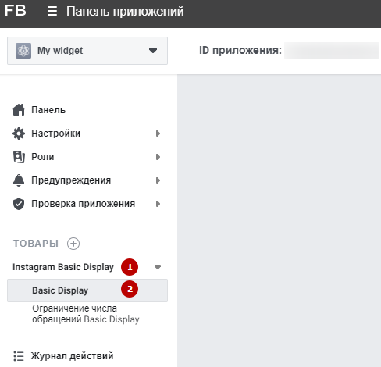Click the My widget app atom icon
Viewport: 381px width, 367px height.
click(x=23, y=51)
